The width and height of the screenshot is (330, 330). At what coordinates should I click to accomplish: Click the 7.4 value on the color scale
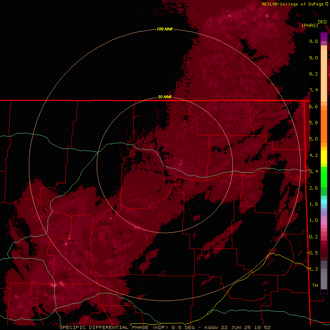coord(313,90)
